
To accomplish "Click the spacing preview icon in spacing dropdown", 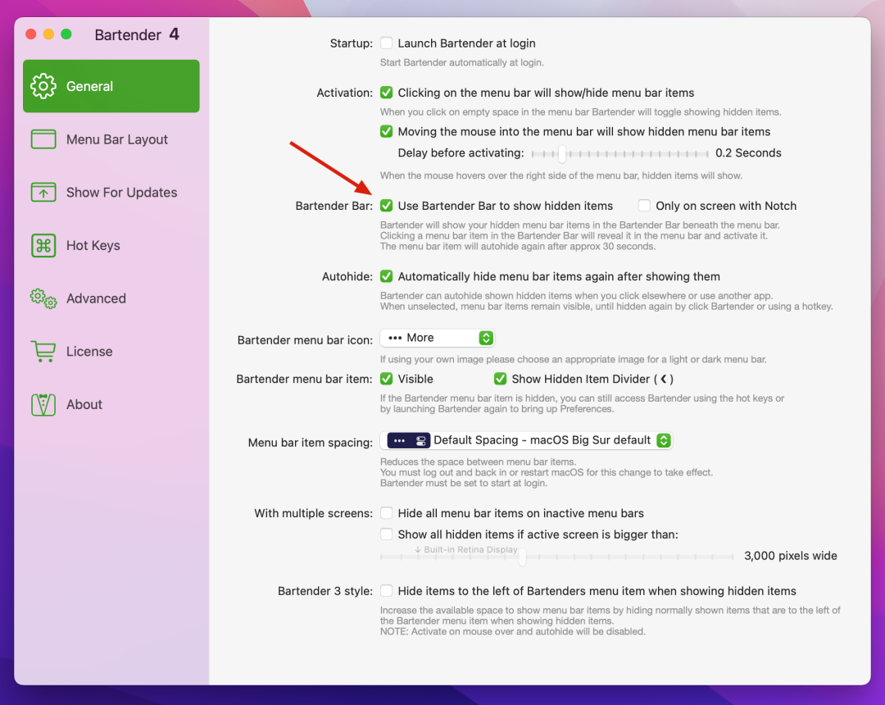I will pos(409,440).
